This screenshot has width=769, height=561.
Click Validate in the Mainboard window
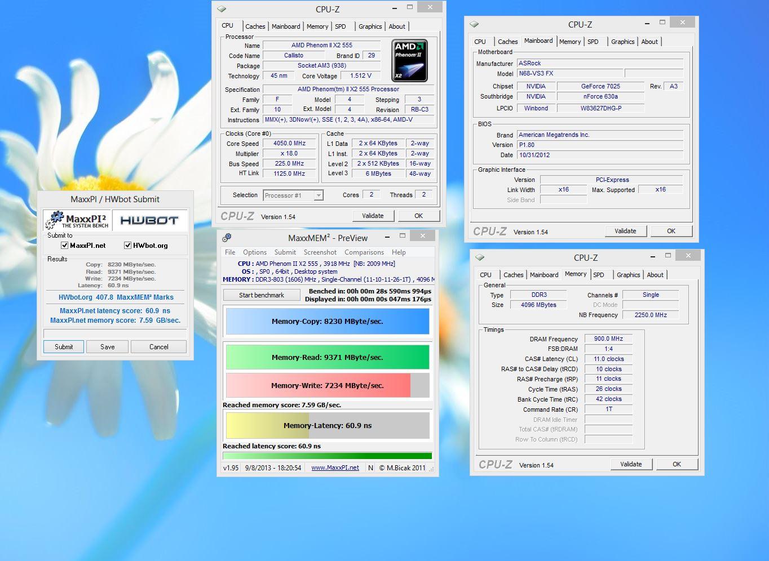(625, 231)
